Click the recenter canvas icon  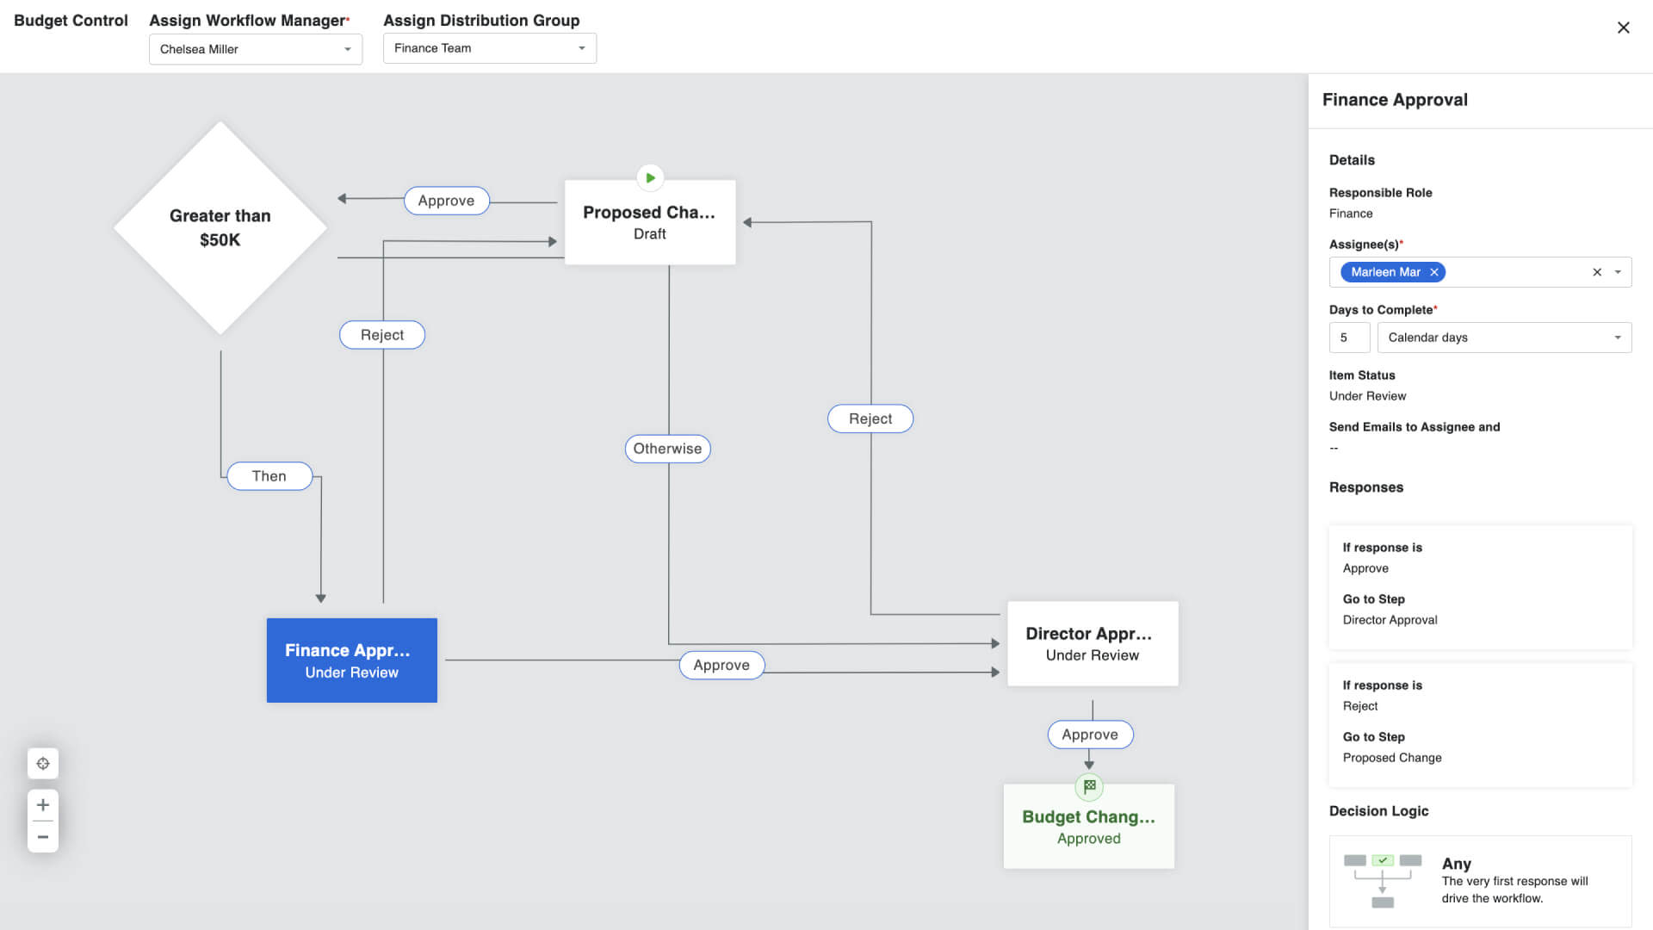point(43,764)
